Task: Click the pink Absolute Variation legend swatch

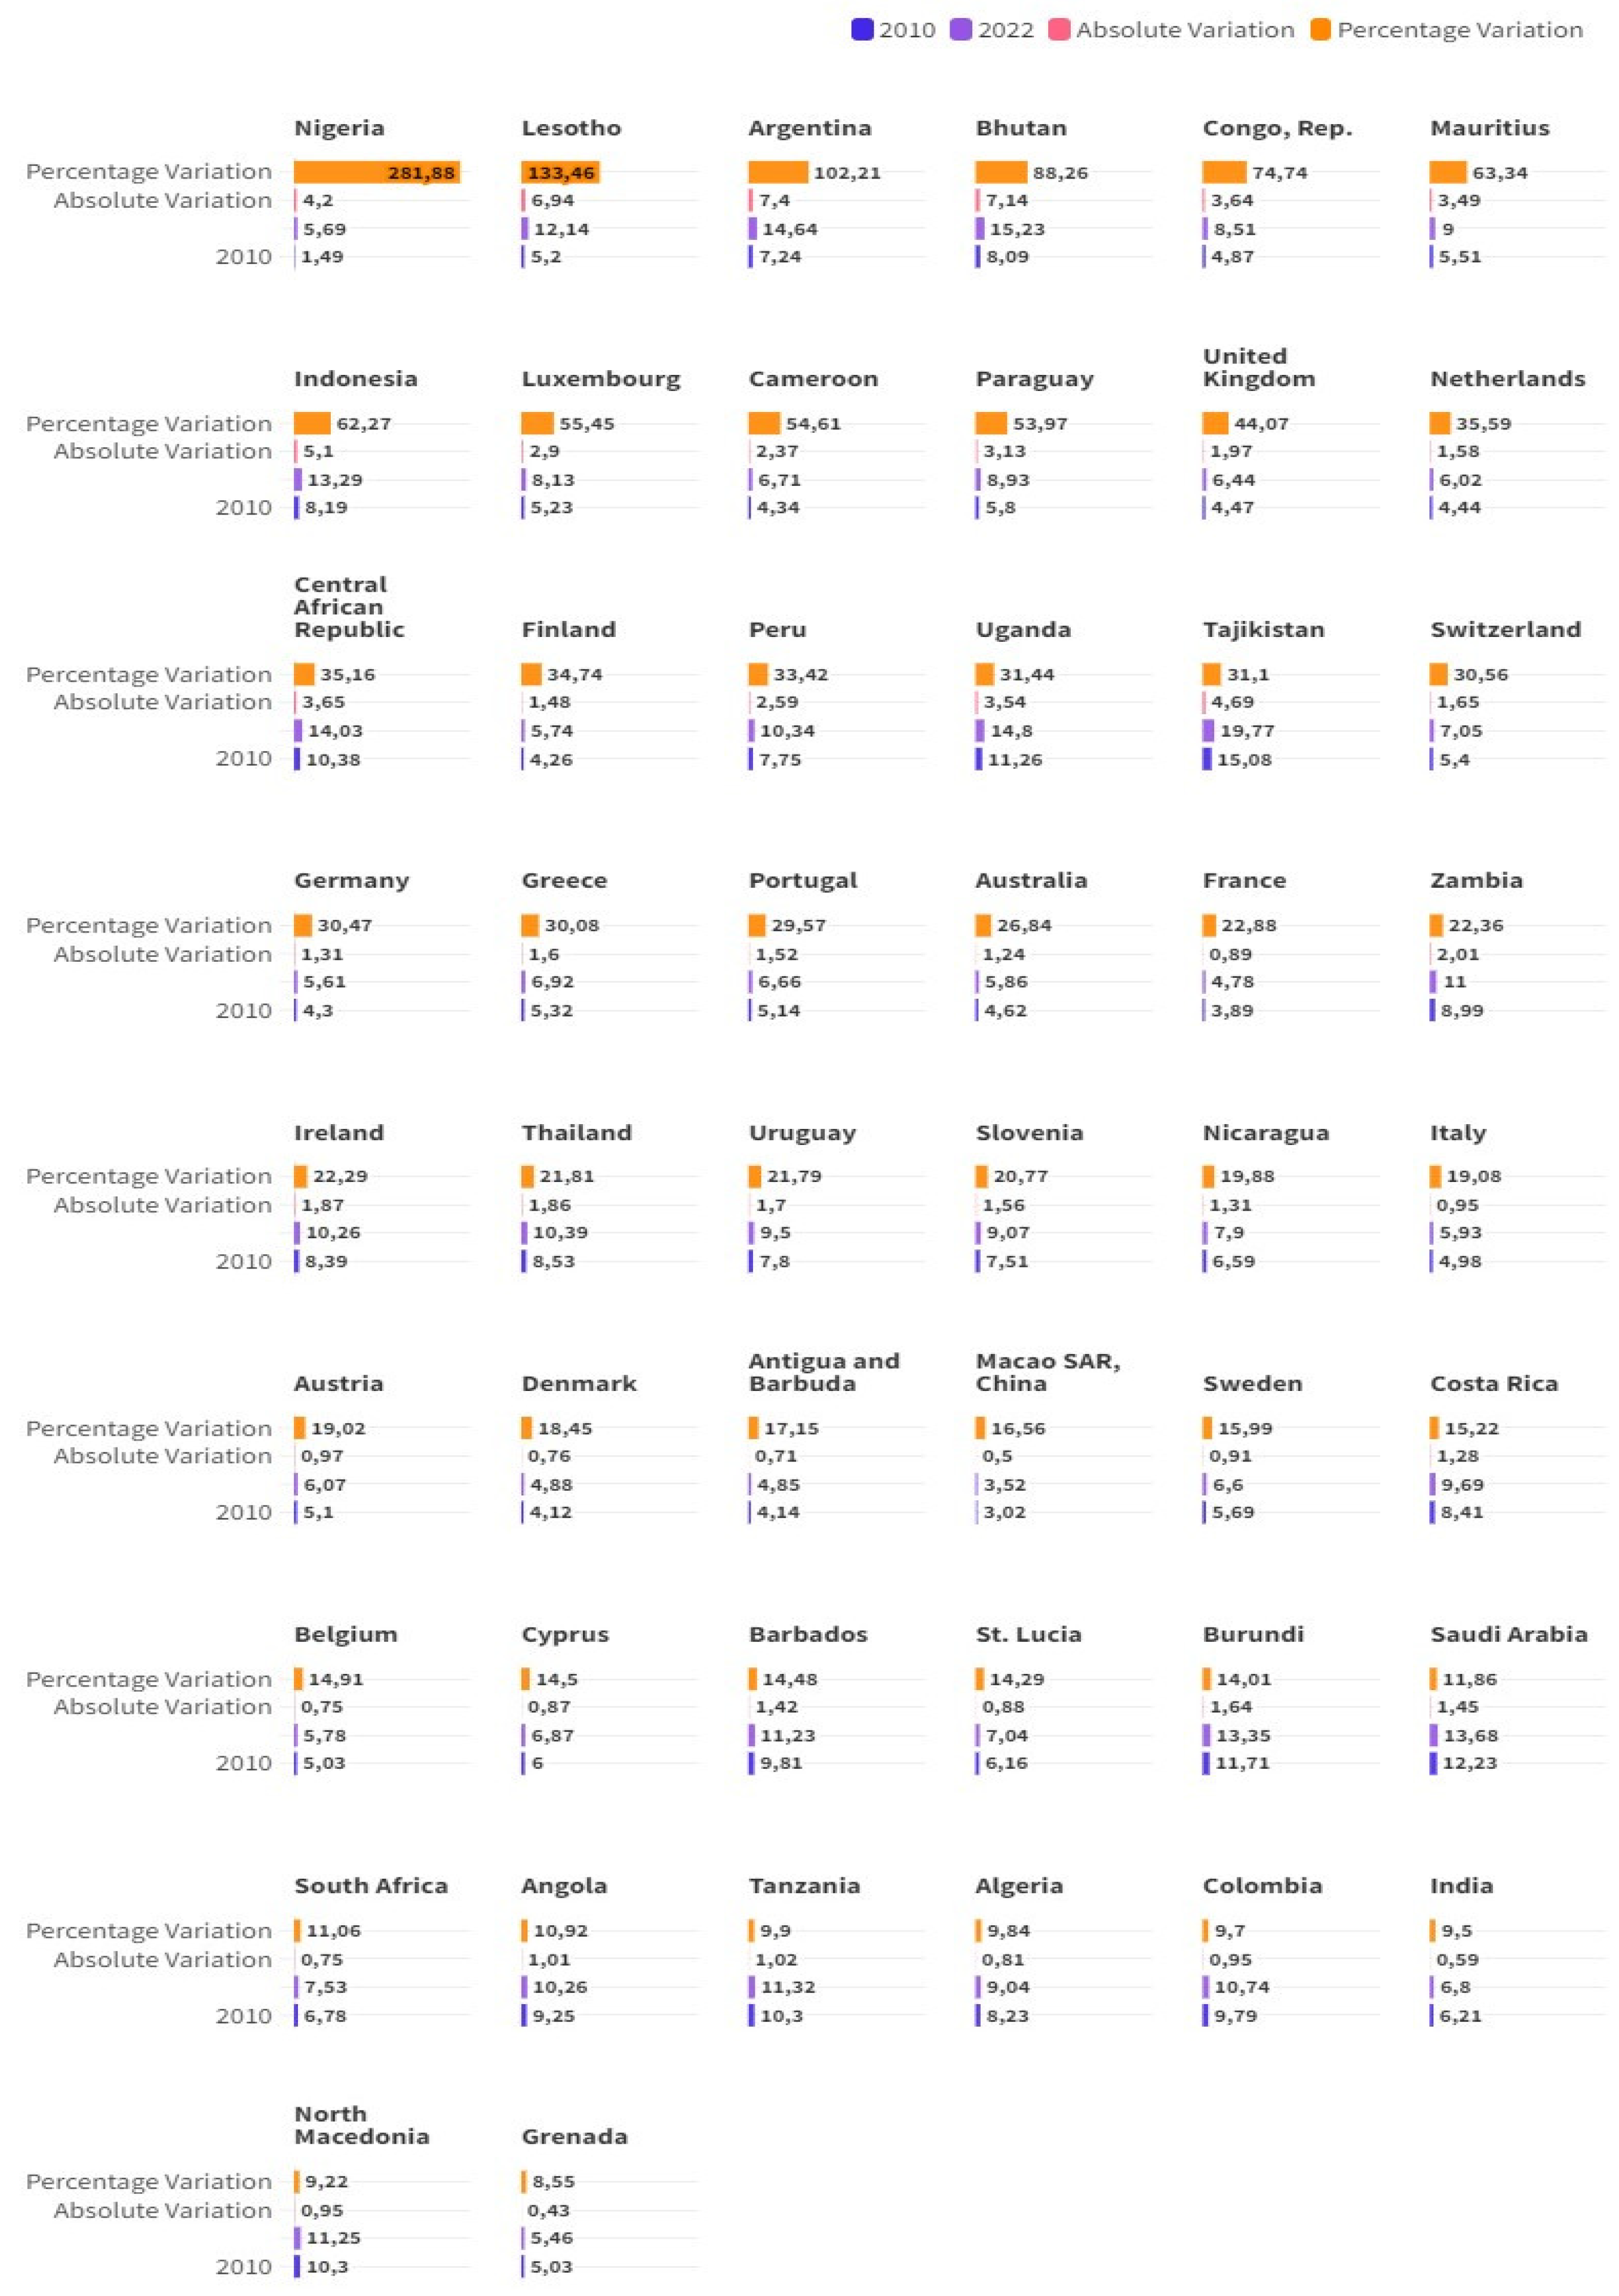Action: click(1059, 30)
